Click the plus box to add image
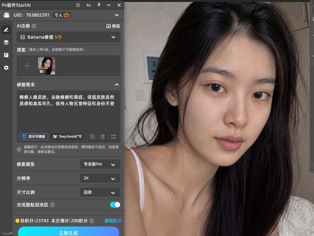Screen dimensions: 314x236 tap(27, 66)
